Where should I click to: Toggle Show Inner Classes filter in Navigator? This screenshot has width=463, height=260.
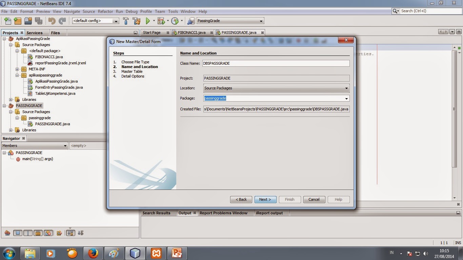pyautogui.click(x=48, y=233)
